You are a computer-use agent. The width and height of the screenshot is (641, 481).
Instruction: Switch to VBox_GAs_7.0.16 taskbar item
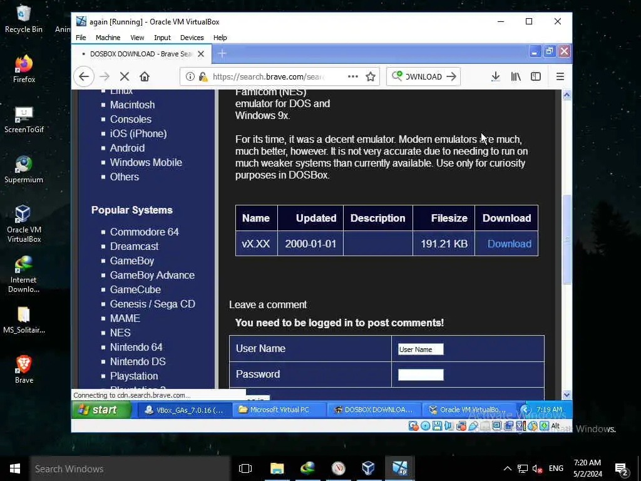(x=184, y=410)
